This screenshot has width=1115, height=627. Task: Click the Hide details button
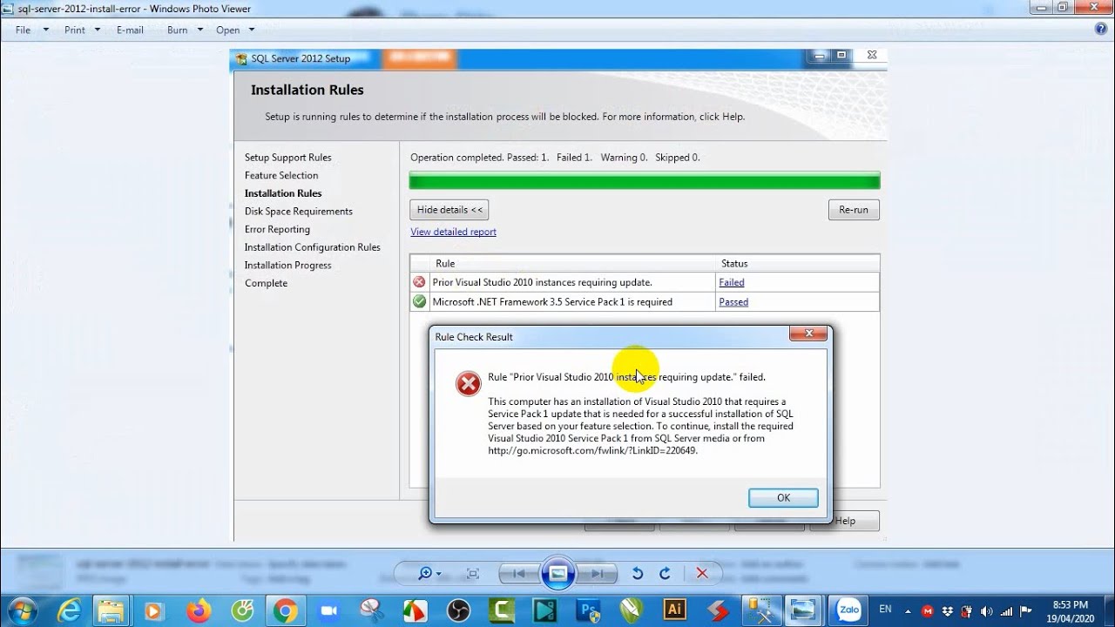click(449, 210)
